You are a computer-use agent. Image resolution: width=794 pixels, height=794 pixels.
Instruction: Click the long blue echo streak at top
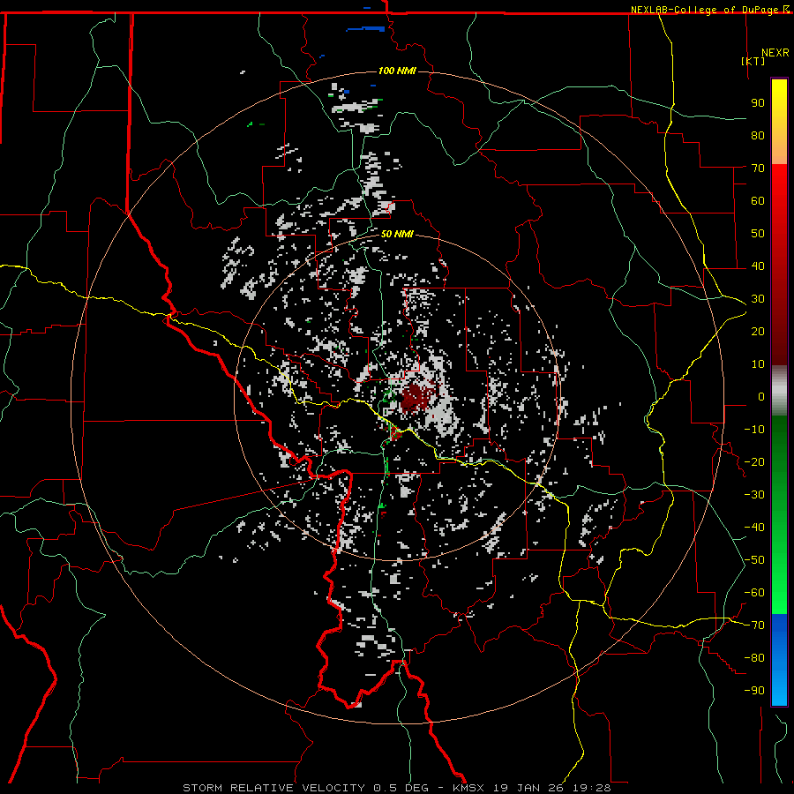(x=365, y=29)
